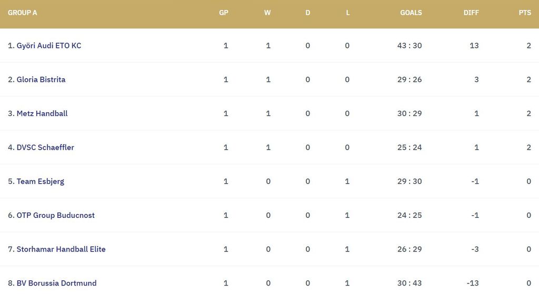Open the Team Esbjerg entry
The image size is (539, 295).
[41, 182]
